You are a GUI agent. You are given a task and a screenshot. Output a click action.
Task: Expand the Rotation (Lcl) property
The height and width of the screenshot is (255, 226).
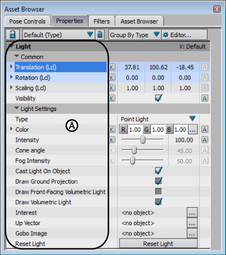coord(11,77)
